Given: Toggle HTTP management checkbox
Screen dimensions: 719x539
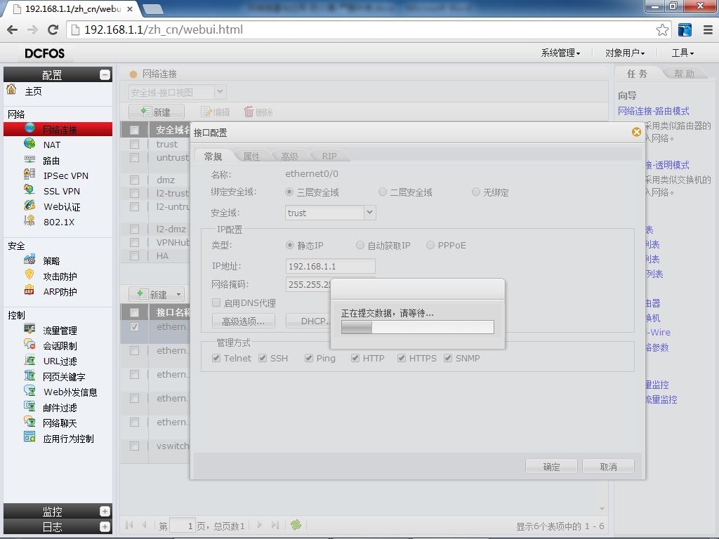Looking at the screenshot, I should click(x=355, y=358).
